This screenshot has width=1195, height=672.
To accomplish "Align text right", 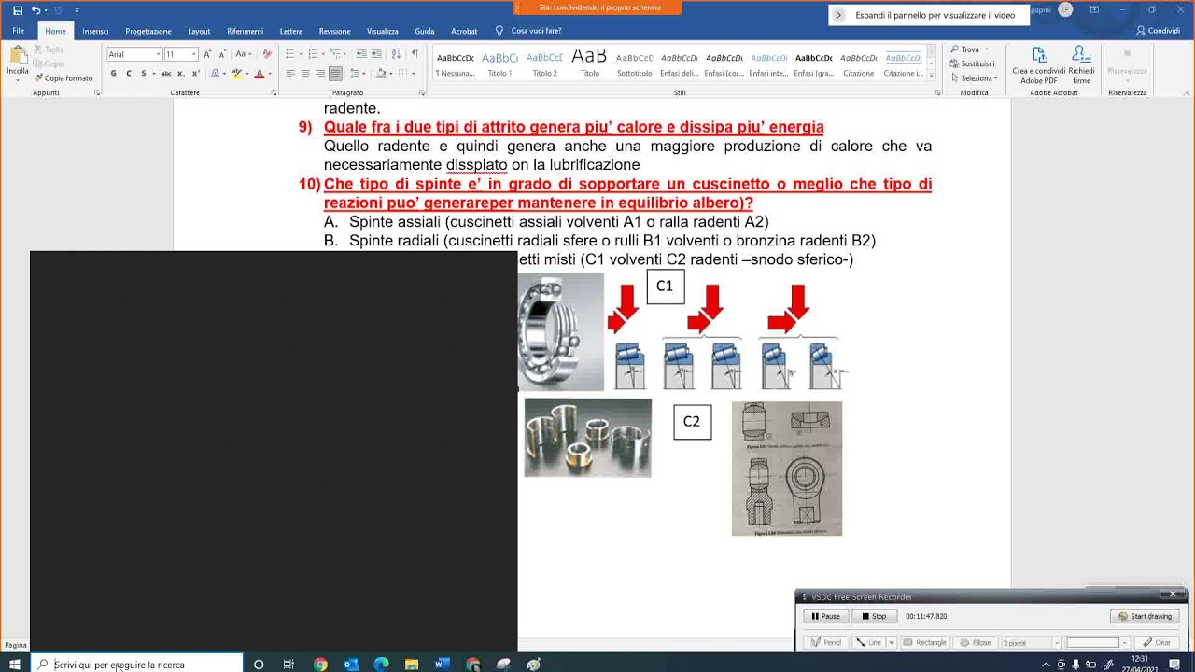I will point(320,74).
